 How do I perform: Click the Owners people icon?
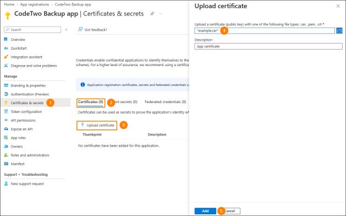click(x=6, y=146)
